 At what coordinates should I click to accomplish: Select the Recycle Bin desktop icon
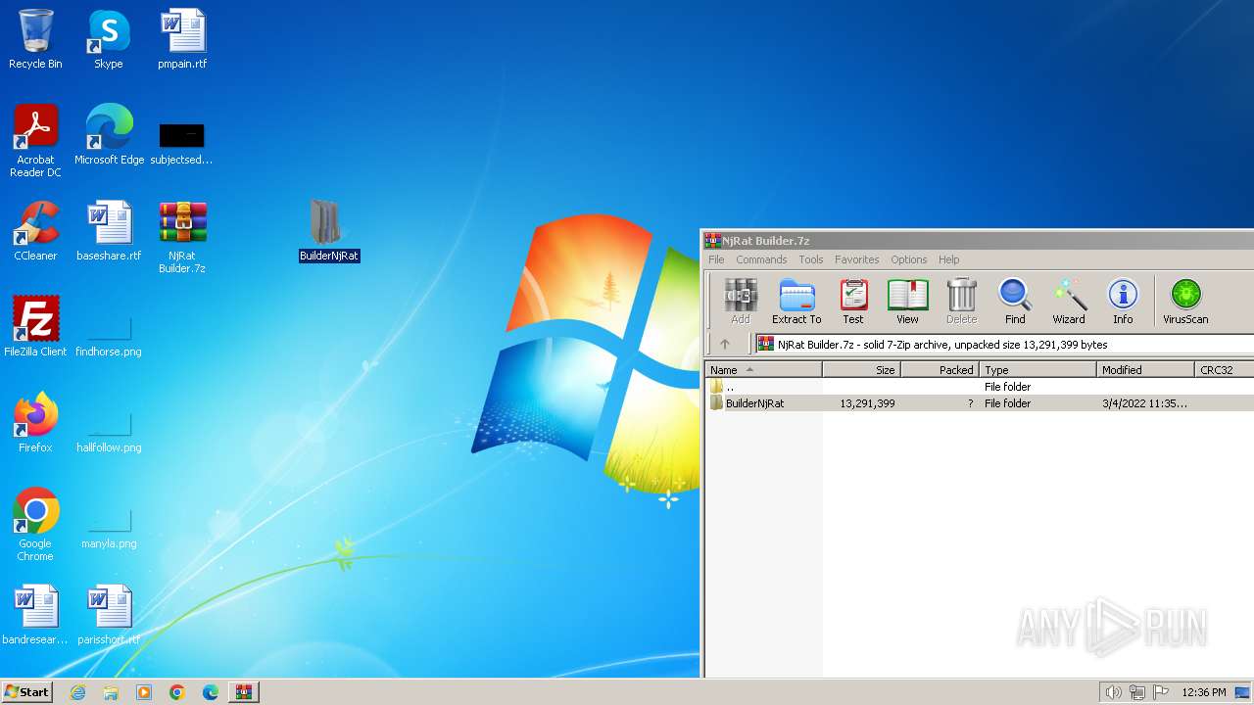35,39
